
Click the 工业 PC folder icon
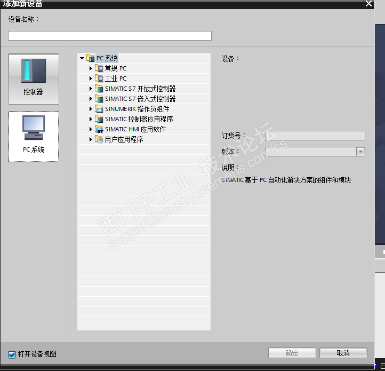click(x=99, y=78)
